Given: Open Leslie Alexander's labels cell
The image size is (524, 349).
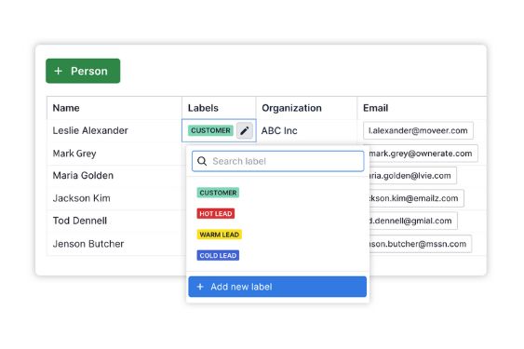Looking at the screenshot, I should [219, 130].
